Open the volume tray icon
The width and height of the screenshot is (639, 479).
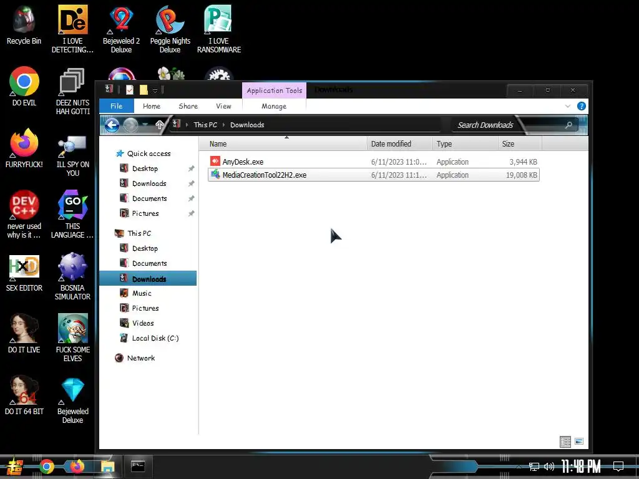click(549, 467)
